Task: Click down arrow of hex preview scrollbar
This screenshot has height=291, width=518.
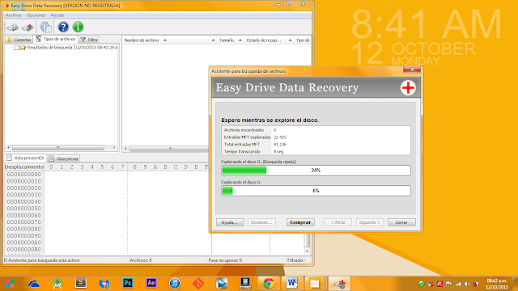Action: 308,251
